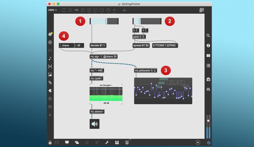Click the -36 dB gain readout
The width and height of the screenshot is (254, 147).
click(x=106, y=103)
